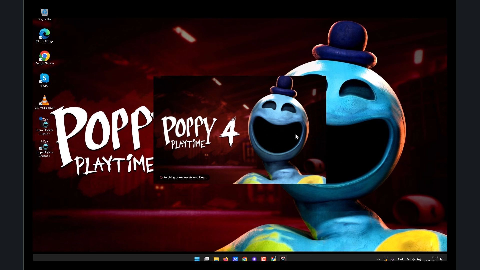Click the Fetching game assets and files status
Image resolution: width=480 pixels, height=270 pixels.
click(x=184, y=178)
